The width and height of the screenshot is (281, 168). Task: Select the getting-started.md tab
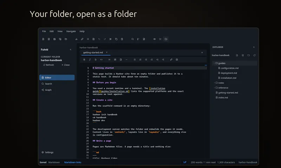tap(93, 52)
